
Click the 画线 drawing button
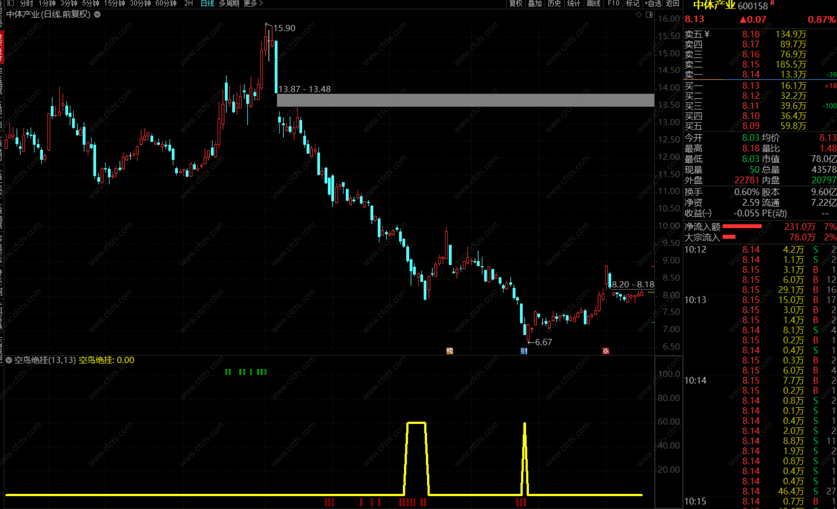click(593, 3)
